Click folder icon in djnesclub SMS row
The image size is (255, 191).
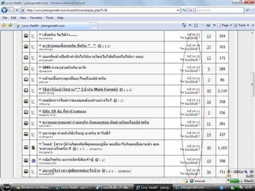(26, 68)
